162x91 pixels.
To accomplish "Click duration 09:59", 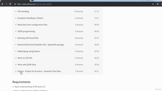I will pyautogui.click(x=96, y=25).
